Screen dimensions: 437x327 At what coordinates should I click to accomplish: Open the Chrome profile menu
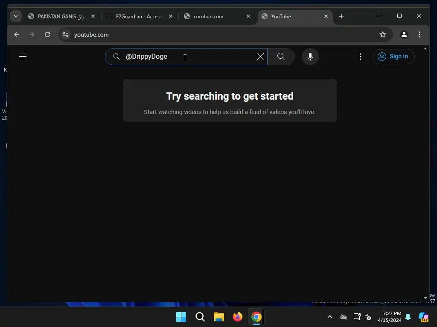click(404, 34)
